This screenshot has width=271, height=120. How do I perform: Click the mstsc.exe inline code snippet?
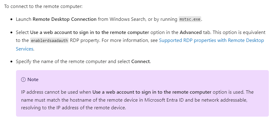click(190, 19)
